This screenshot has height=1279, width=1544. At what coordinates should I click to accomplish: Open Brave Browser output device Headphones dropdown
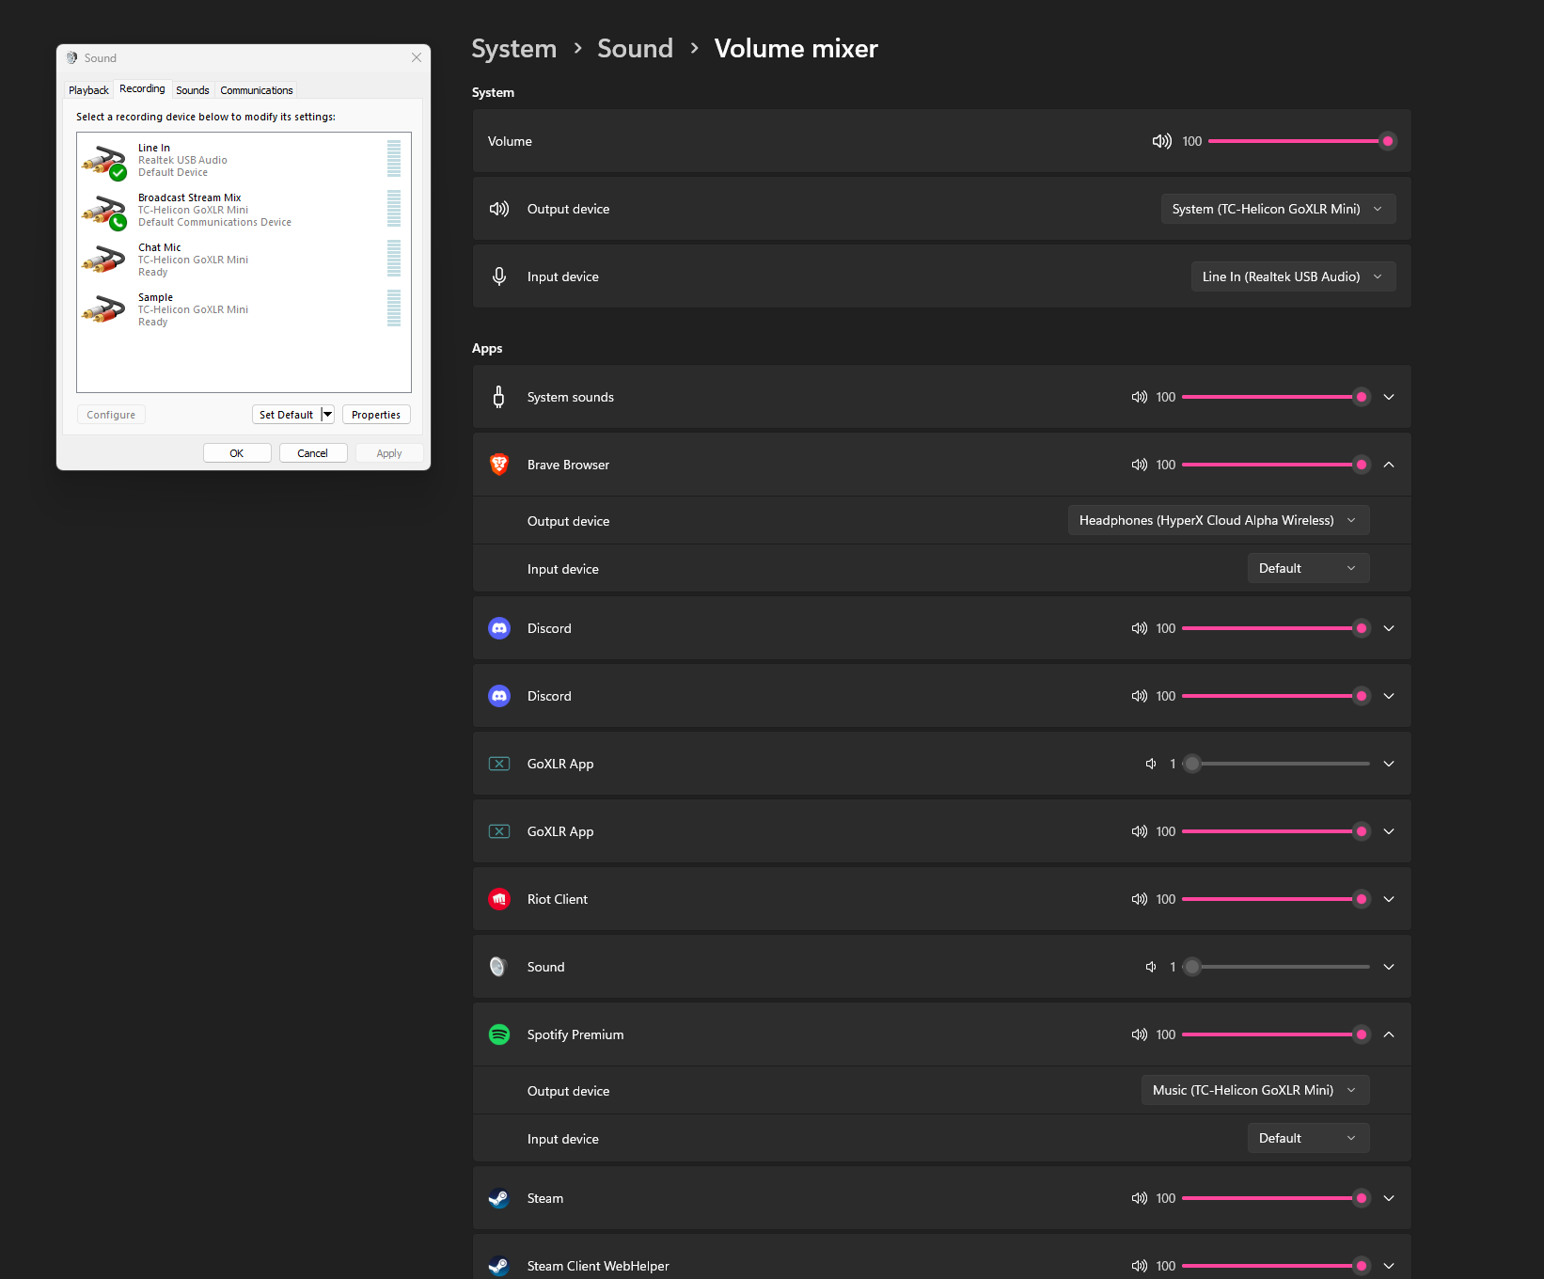click(1219, 520)
